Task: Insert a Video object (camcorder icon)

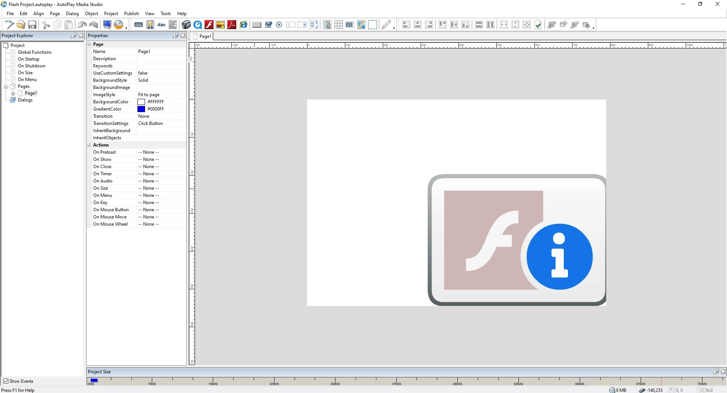Action: (186, 25)
